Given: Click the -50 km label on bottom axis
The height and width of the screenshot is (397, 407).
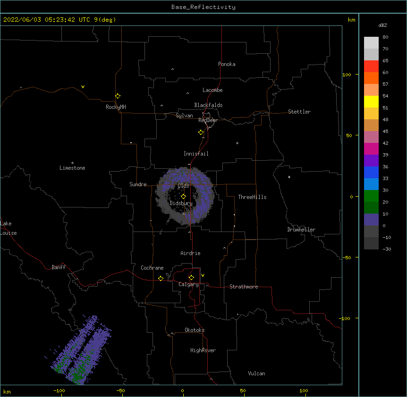Looking at the screenshot, I should [x=120, y=390].
